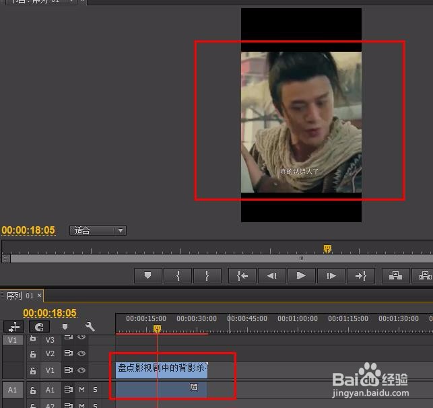The image size is (433, 408).
Task: Click the Extract button
Action: 424,275
